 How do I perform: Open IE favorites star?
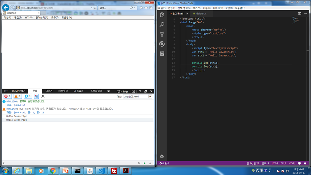pyautogui.click(x=146, y=8)
